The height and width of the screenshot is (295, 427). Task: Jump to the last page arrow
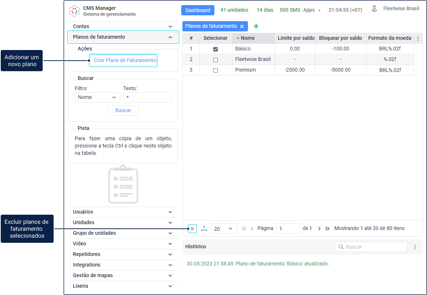point(327,229)
